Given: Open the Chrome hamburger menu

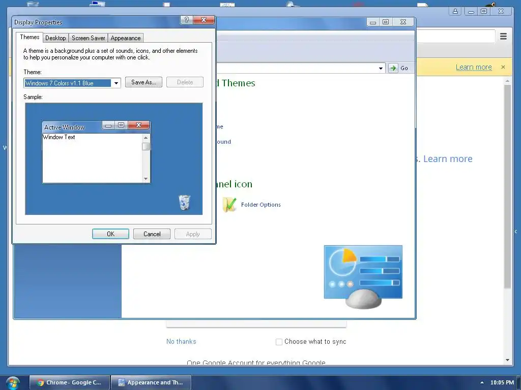Looking at the screenshot, I should pos(503,37).
